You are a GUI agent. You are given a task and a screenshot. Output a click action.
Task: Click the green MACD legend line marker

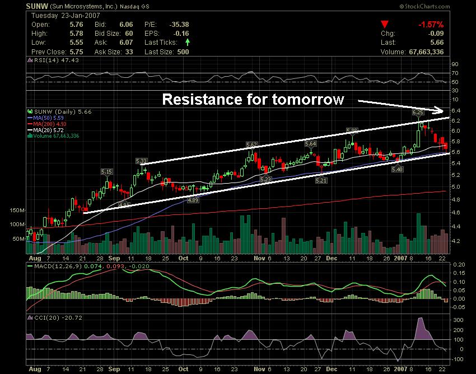30,267
